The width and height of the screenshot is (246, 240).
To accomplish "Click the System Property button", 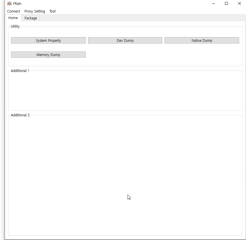I will (48, 40).
